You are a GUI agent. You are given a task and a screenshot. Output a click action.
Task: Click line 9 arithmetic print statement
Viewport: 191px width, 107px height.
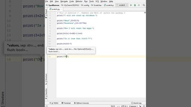tap(70, 33)
